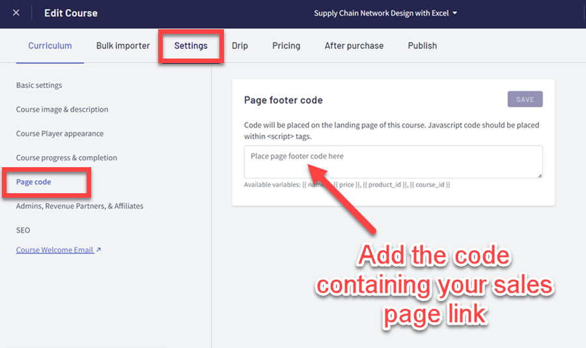This screenshot has width=586, height=348.
Task: Open Course image & description settings
Action: [x=63, y=109]
